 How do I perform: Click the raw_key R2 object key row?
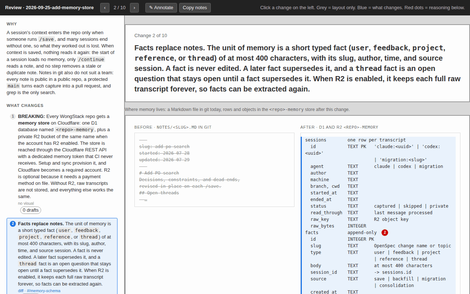359,219
